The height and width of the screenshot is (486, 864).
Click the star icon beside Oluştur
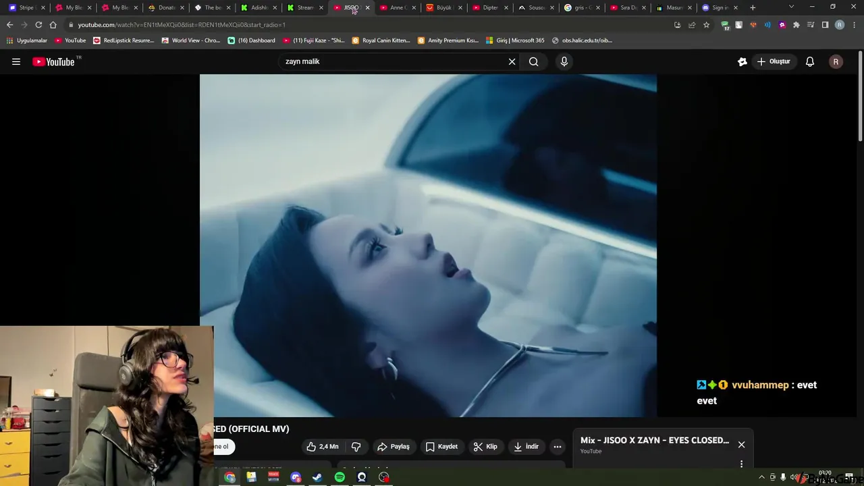coord(742,61)
